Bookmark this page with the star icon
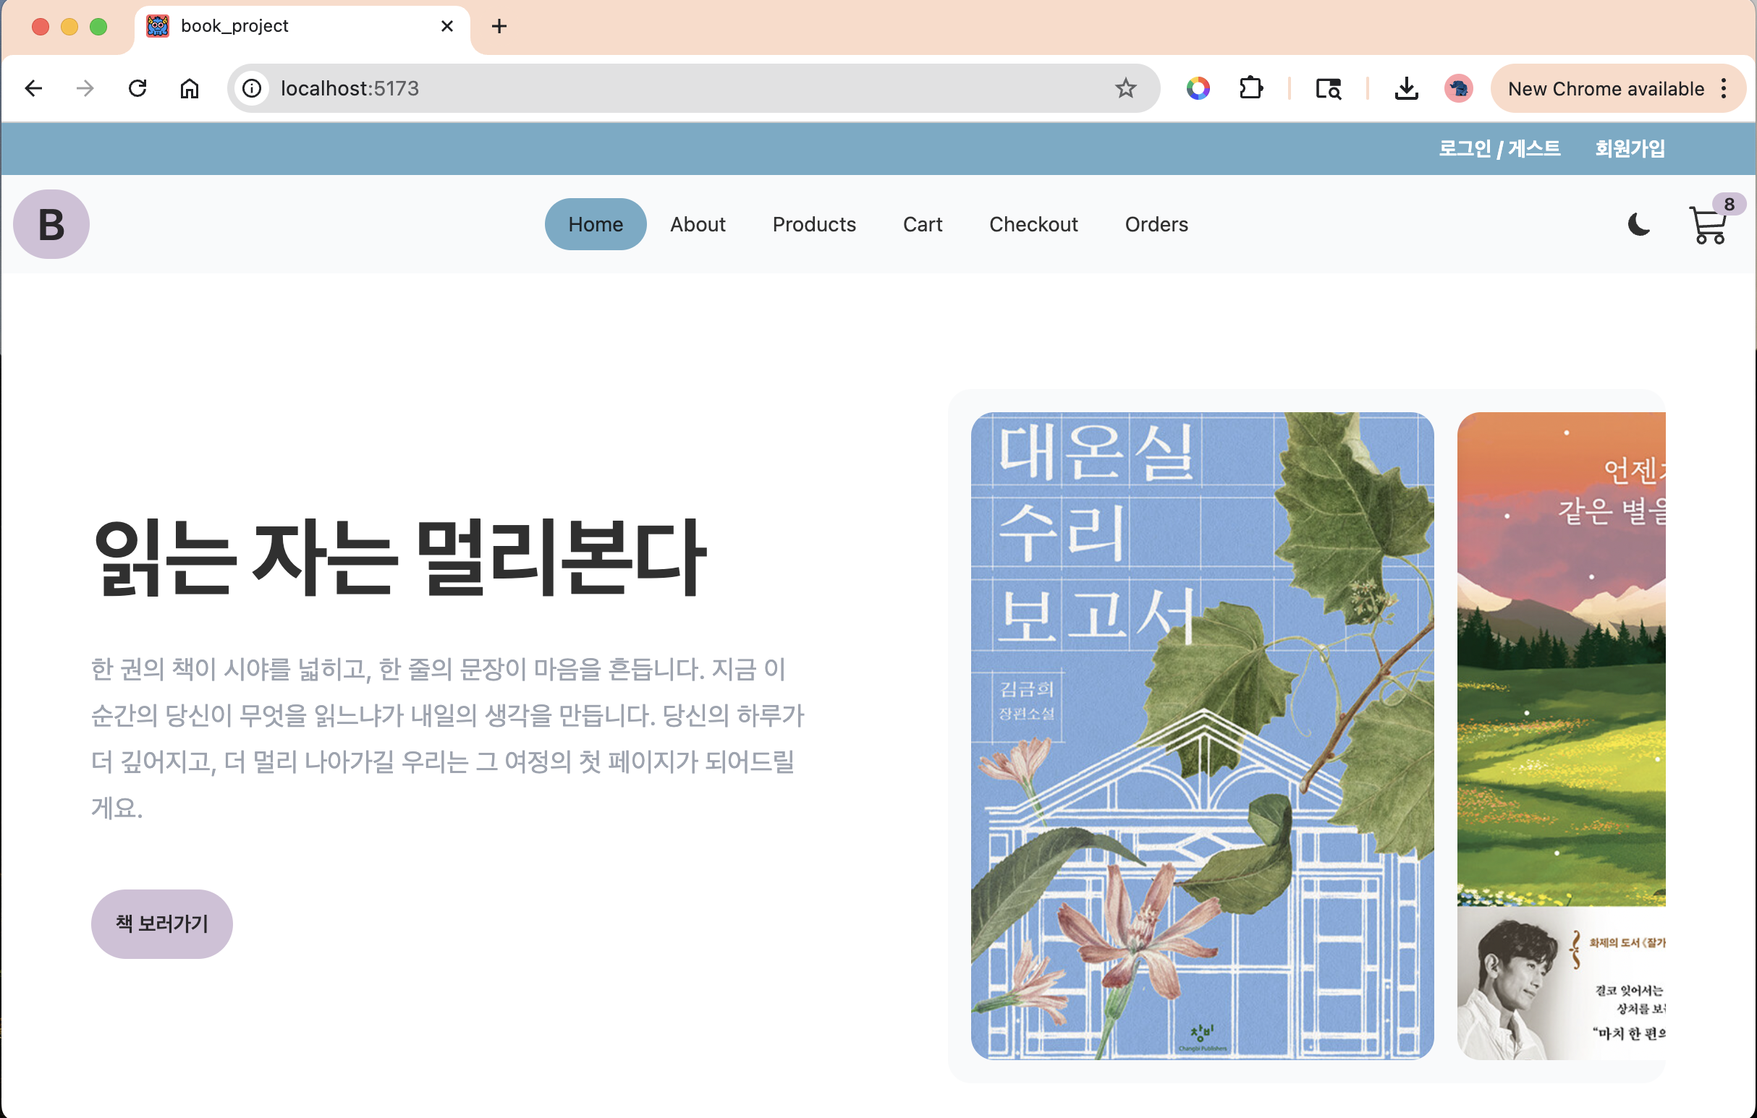 point(1125,88)
